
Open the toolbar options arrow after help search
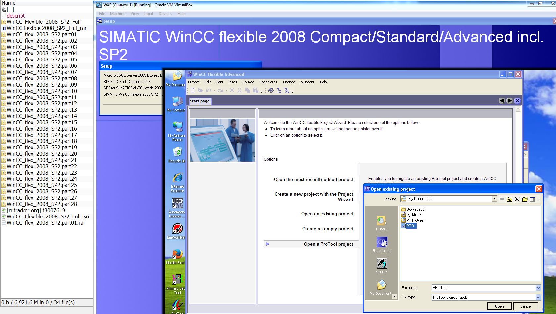292,92
